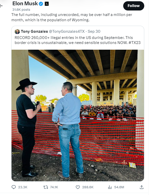Open the Elon Musk profile name
Image resolution: width=151 pixels, height=195 pixels.
(25, 3)
